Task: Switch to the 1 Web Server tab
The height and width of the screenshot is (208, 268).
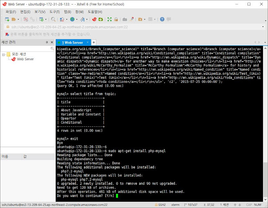Action: (72, 43)
